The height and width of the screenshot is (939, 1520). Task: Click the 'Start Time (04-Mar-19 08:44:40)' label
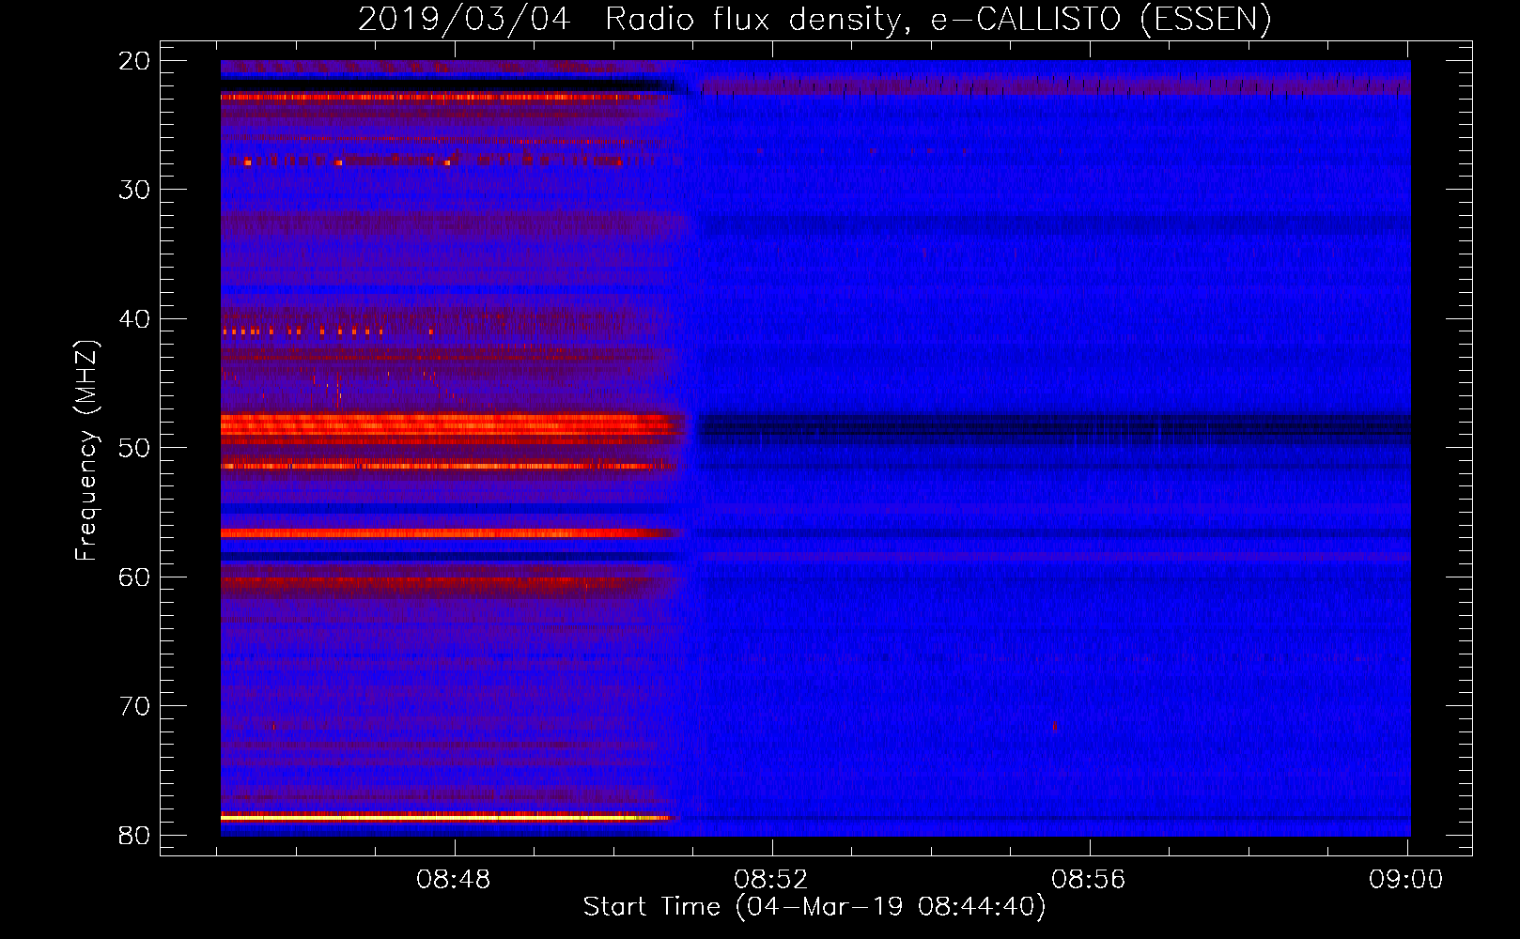[814, 907]
